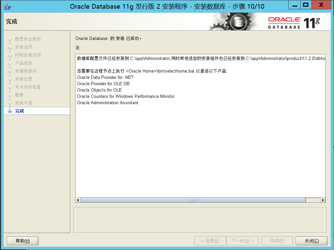
Task: Click the step marker beside 网格安装选项
Action: click(10, 55)
